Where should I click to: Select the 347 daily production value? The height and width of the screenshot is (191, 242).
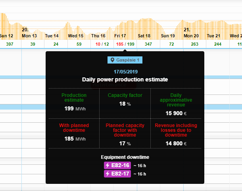148,44
